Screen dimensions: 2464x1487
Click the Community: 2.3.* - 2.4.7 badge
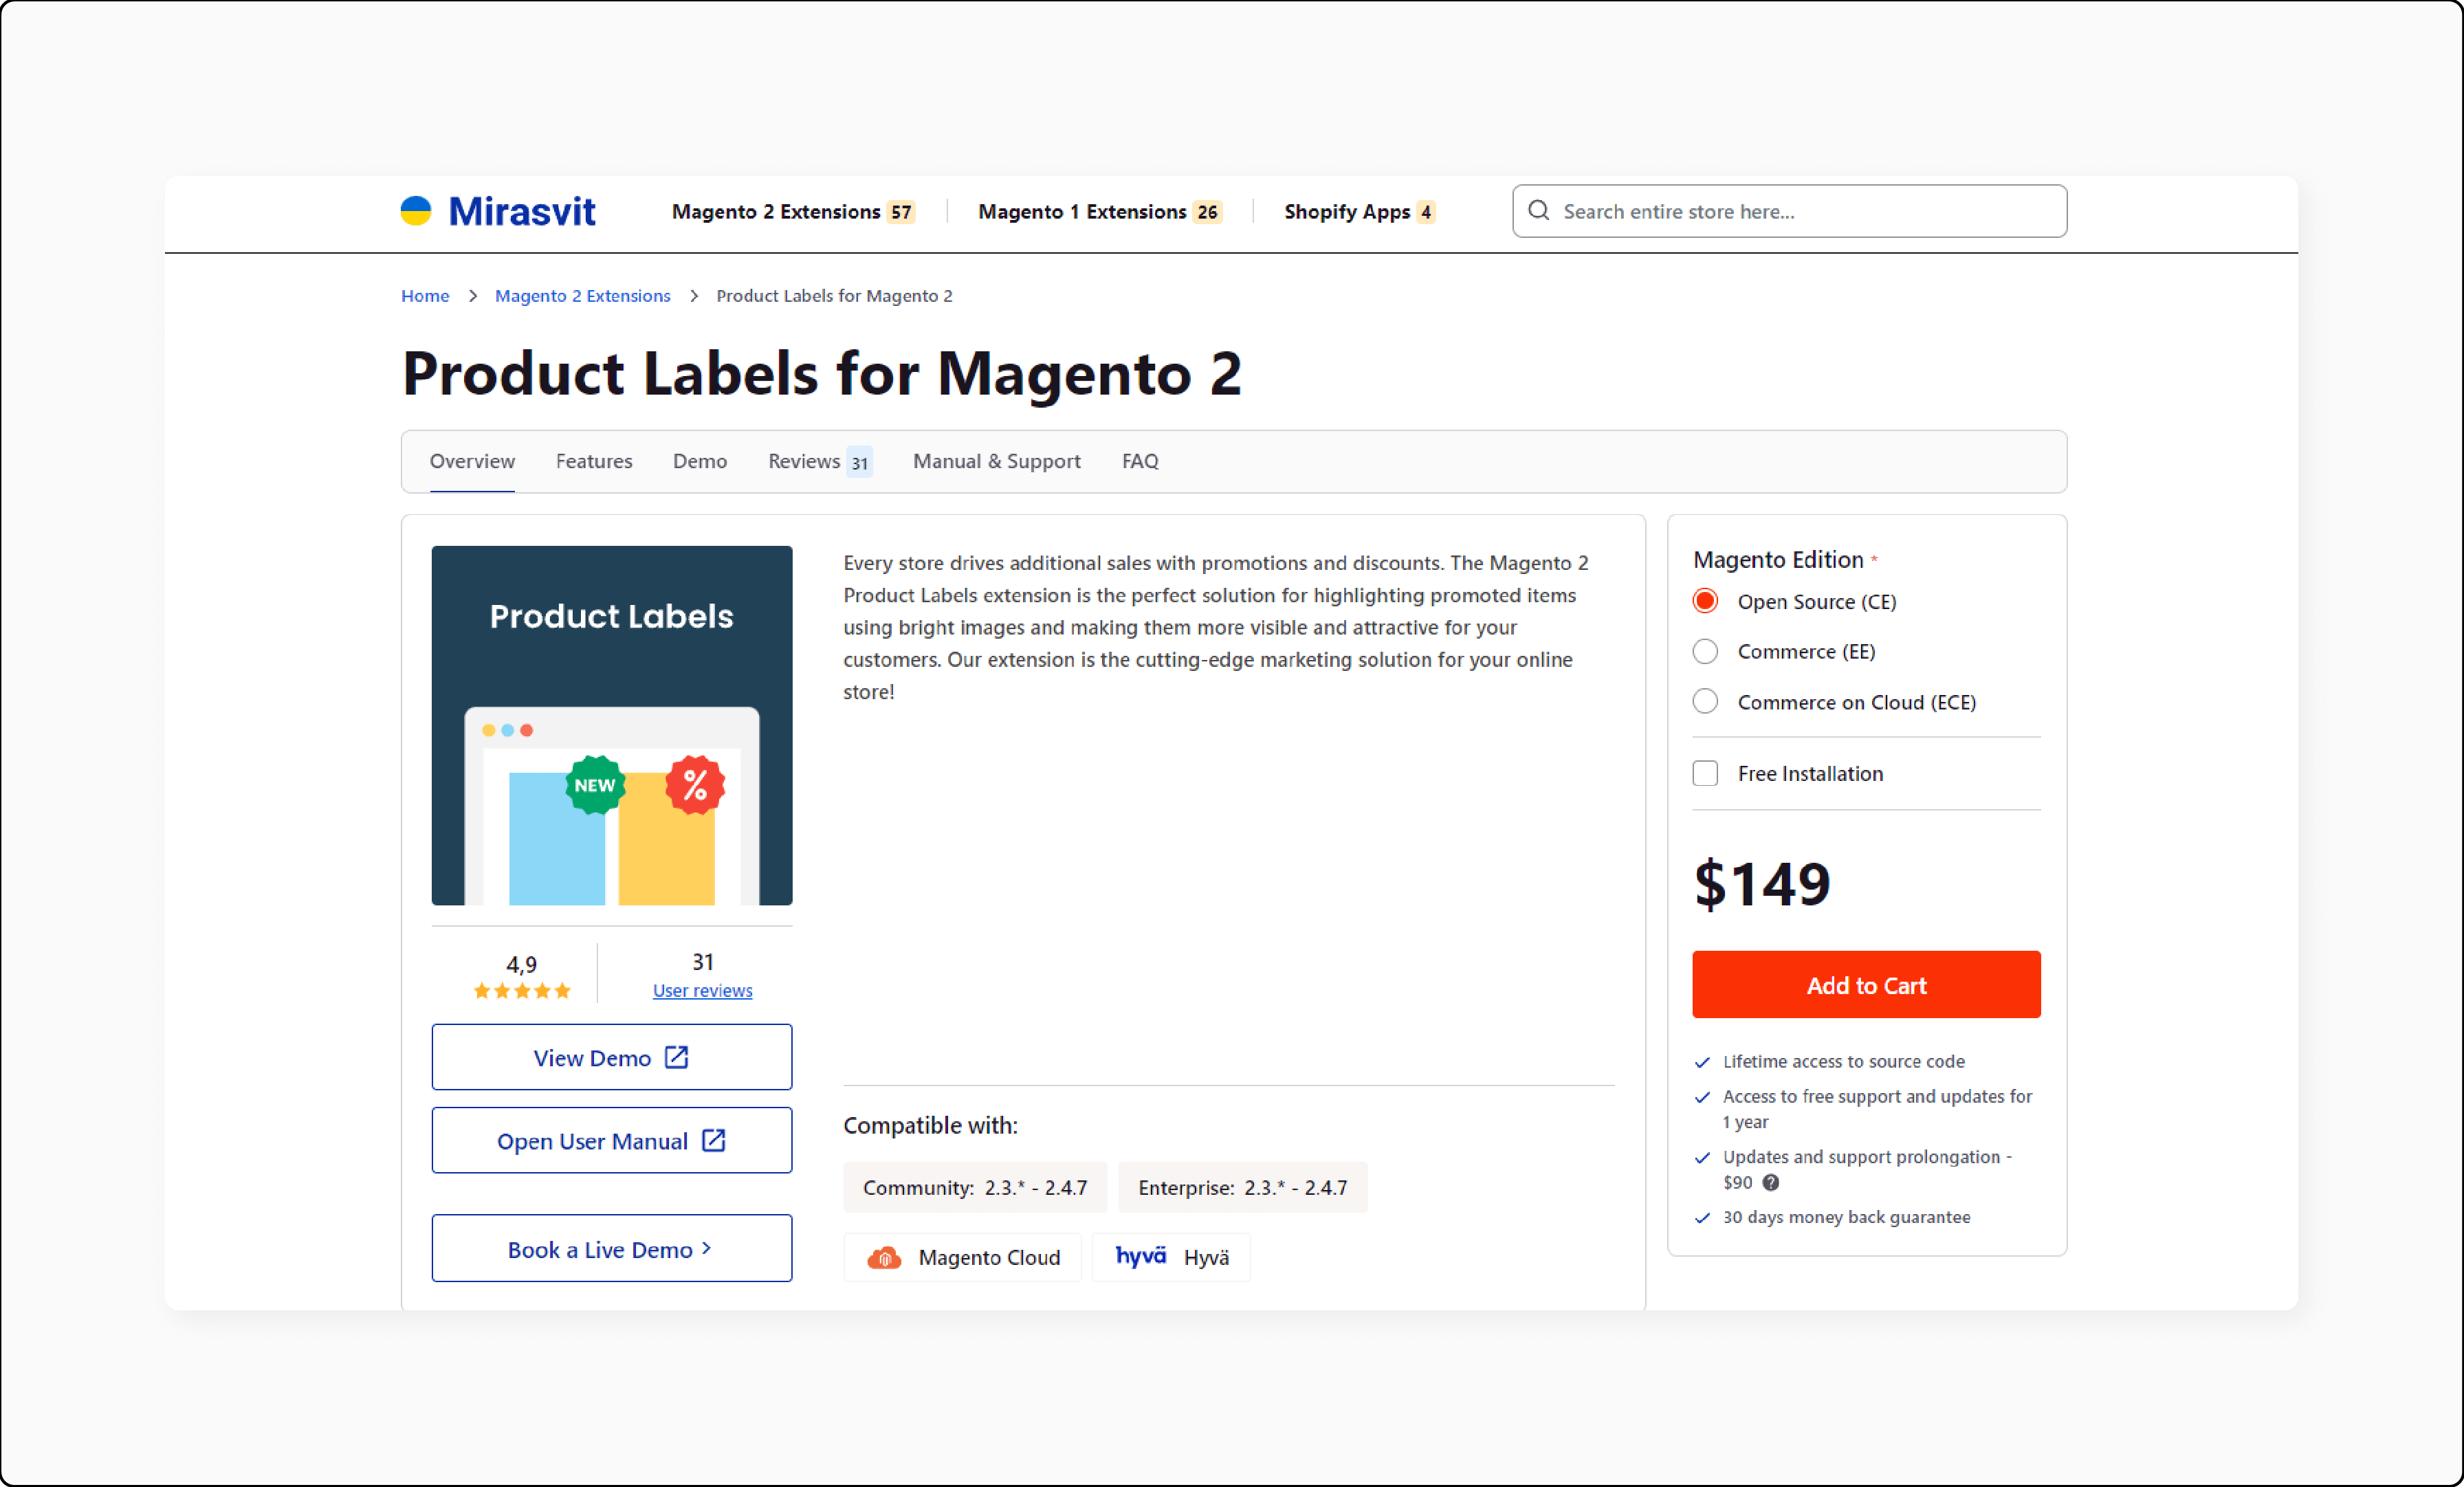pos(974,1187)
